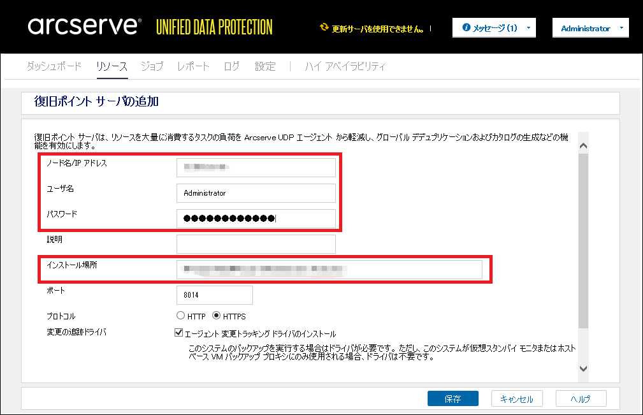Select the HTTPS protocol radio button

[216, 316]
